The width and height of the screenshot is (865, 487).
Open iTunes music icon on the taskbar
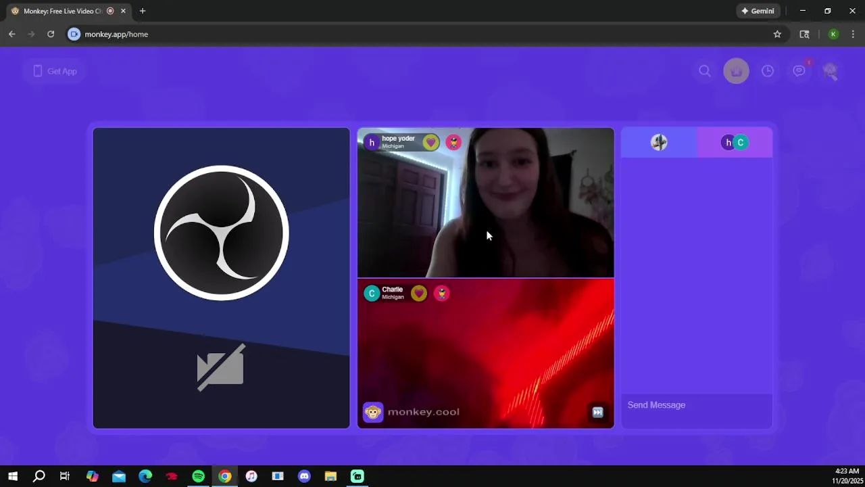click(x=251, y=476)
